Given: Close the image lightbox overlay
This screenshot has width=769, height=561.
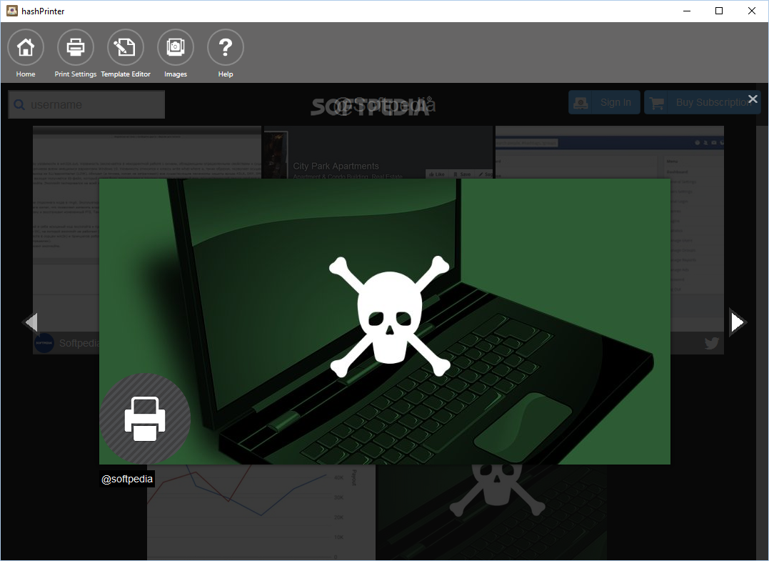Looking at the screenshot, I should (x=753, y=99).
